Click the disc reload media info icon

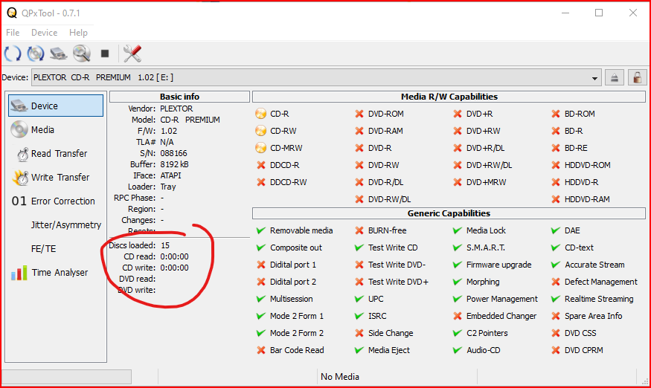[x=36, y=54]
